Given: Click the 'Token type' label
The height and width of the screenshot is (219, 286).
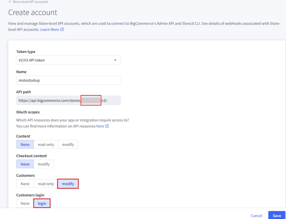Looking at the screenshot, I should [26, 51].
